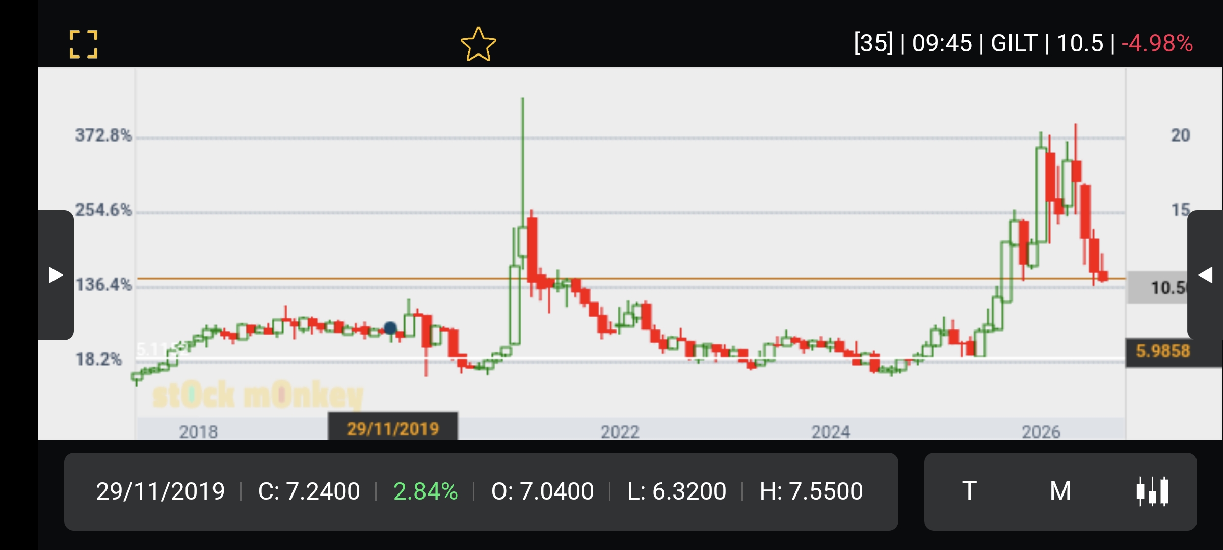Tap the high price H: 7.5500
Screen dimensions: 1223x550
(x=811, y=491)
